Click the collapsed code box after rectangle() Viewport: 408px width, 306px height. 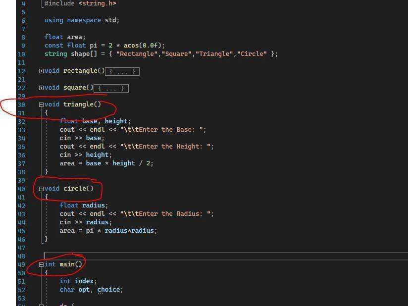point(122,71)
